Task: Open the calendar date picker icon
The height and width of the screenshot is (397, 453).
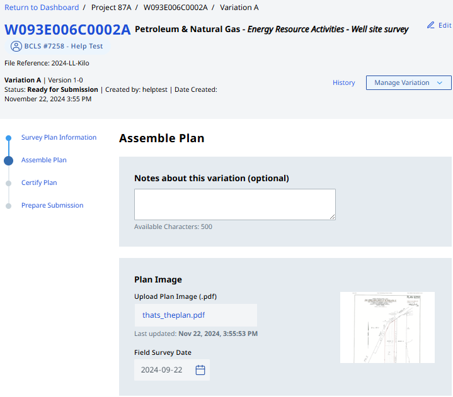Action: coord(200,370)
